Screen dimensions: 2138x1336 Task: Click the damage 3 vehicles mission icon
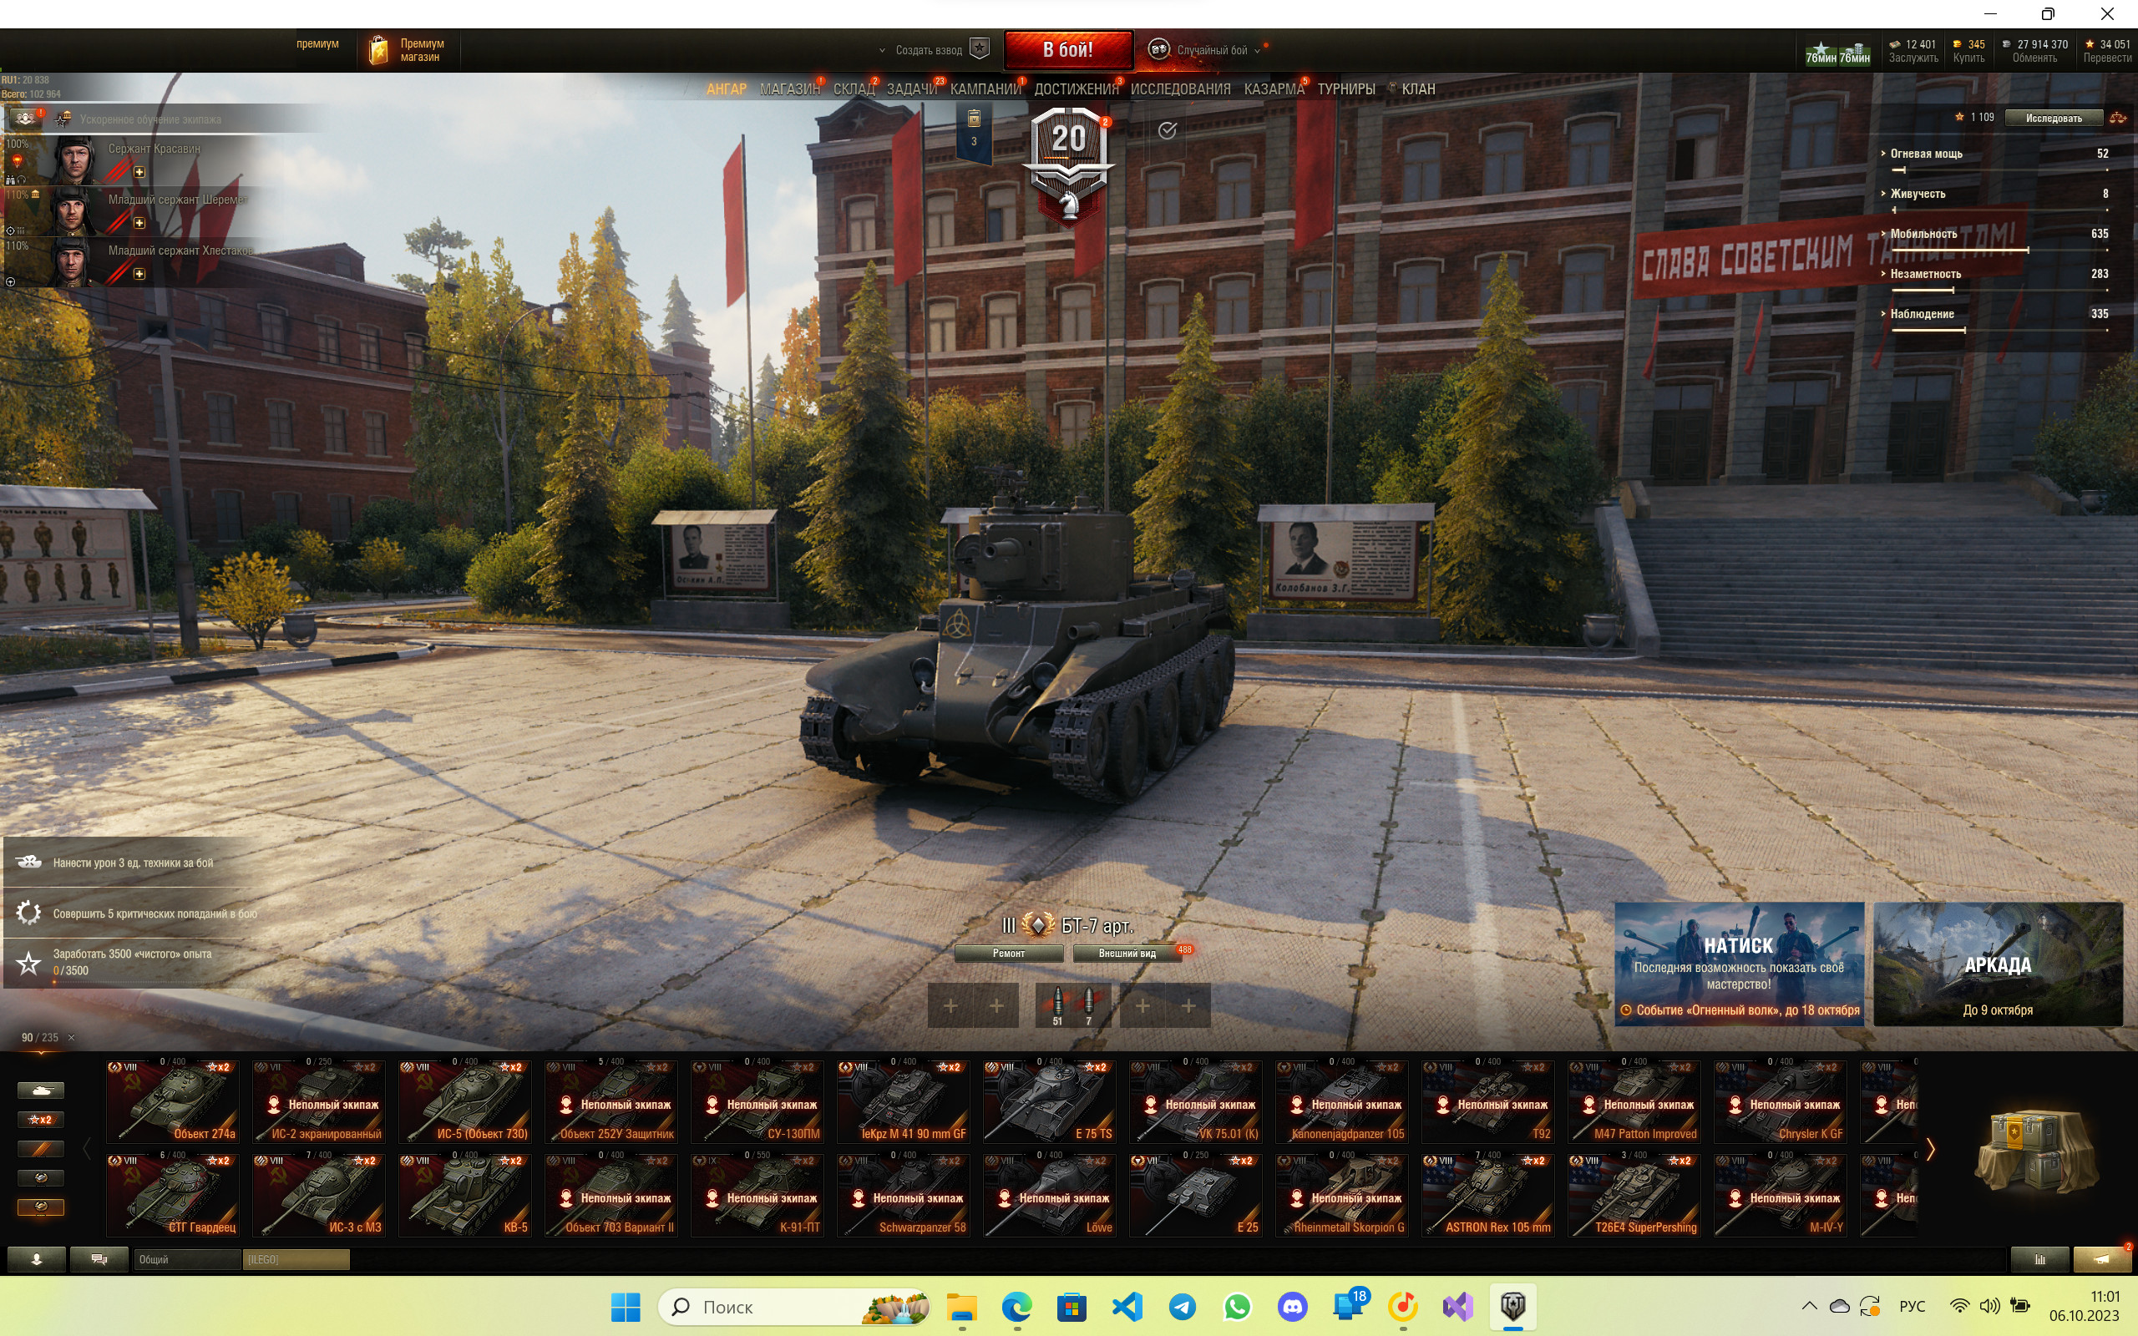coord(28,863)
